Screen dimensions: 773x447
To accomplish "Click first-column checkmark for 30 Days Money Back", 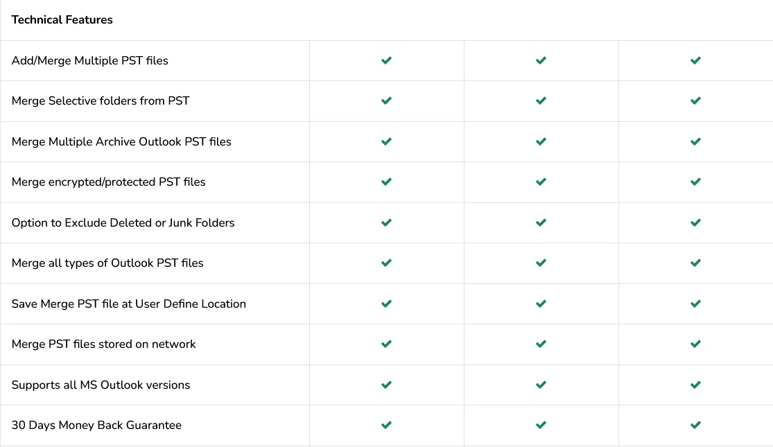I will 387,425.
